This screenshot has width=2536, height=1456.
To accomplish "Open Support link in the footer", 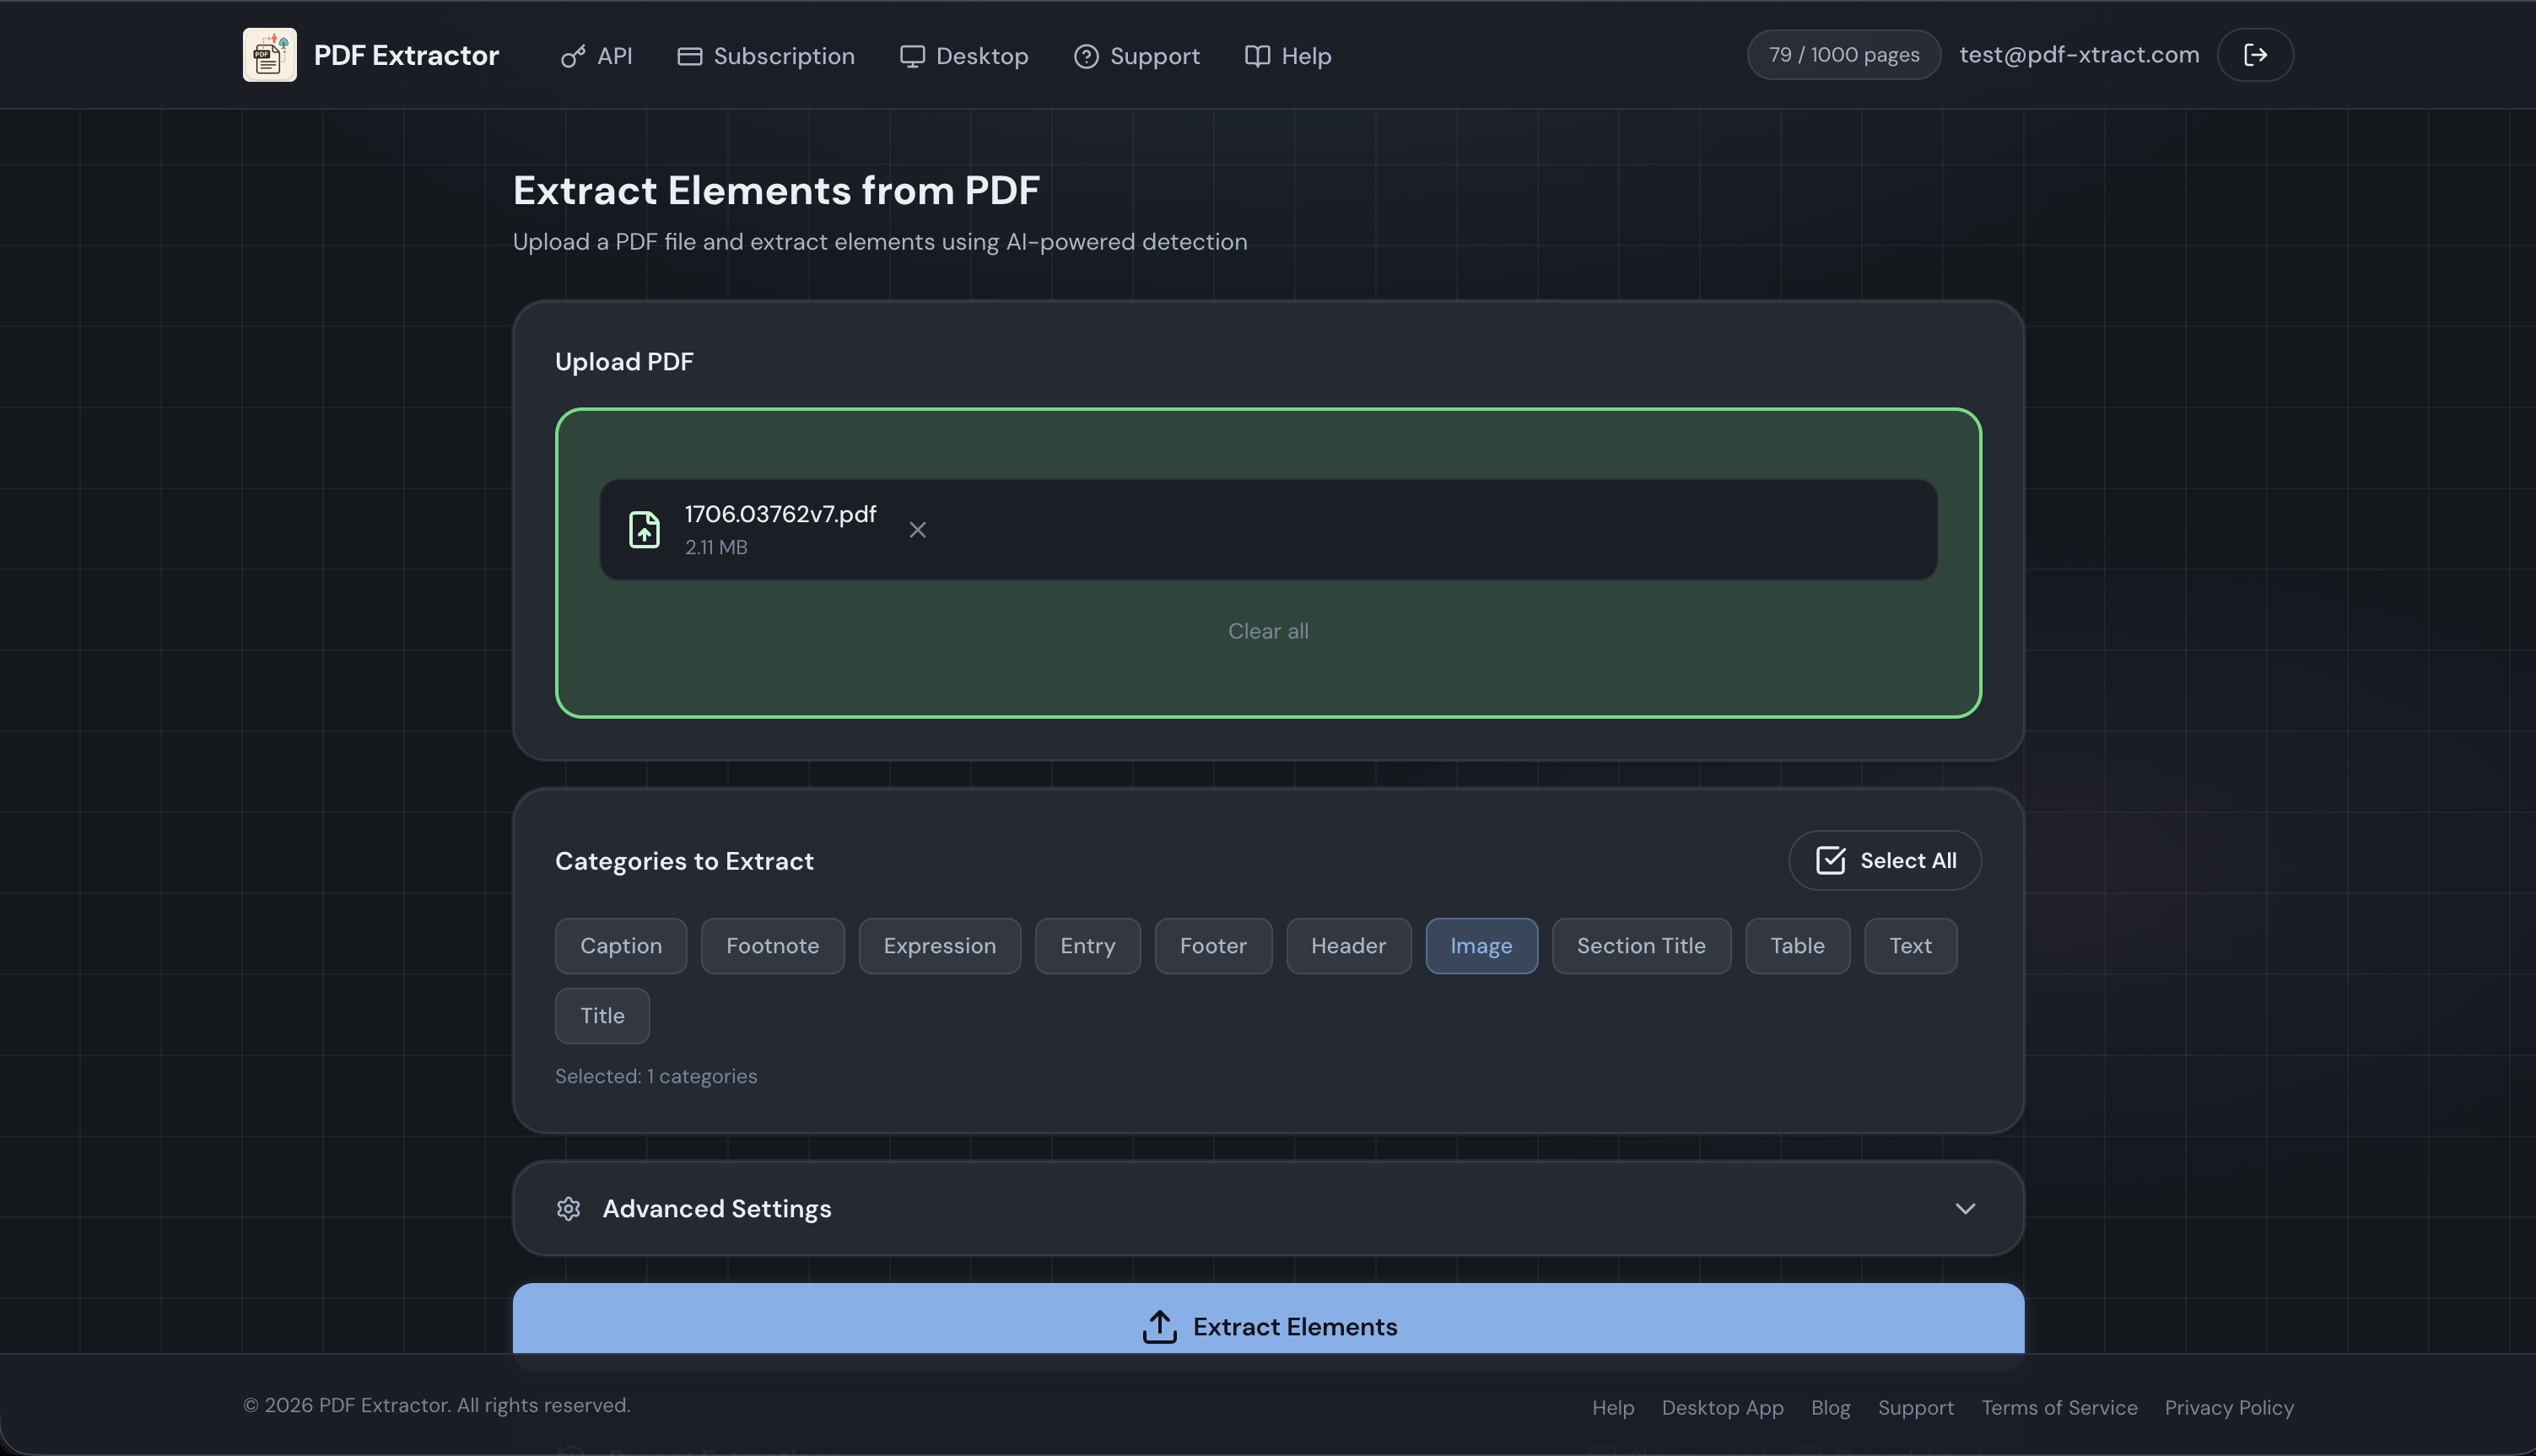I will (x=1915, y=1408).
